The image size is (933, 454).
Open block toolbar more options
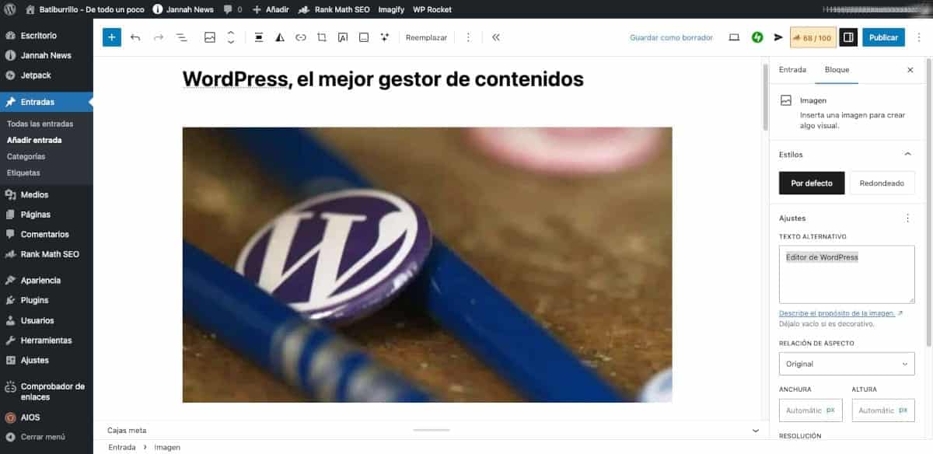tap(467, 37)
